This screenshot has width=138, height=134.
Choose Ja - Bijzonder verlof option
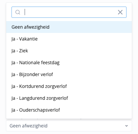[x=69, y=74]
